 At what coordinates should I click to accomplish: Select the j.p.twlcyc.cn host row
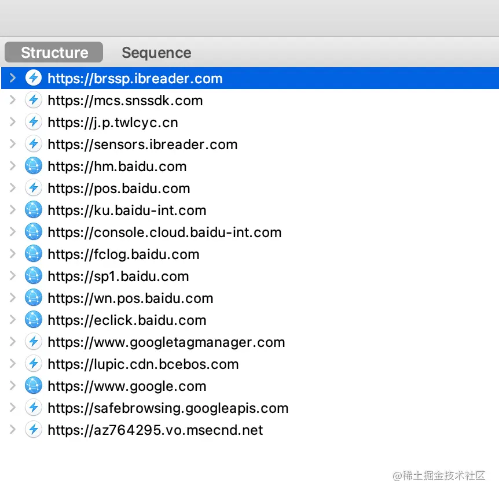[113, 122]
